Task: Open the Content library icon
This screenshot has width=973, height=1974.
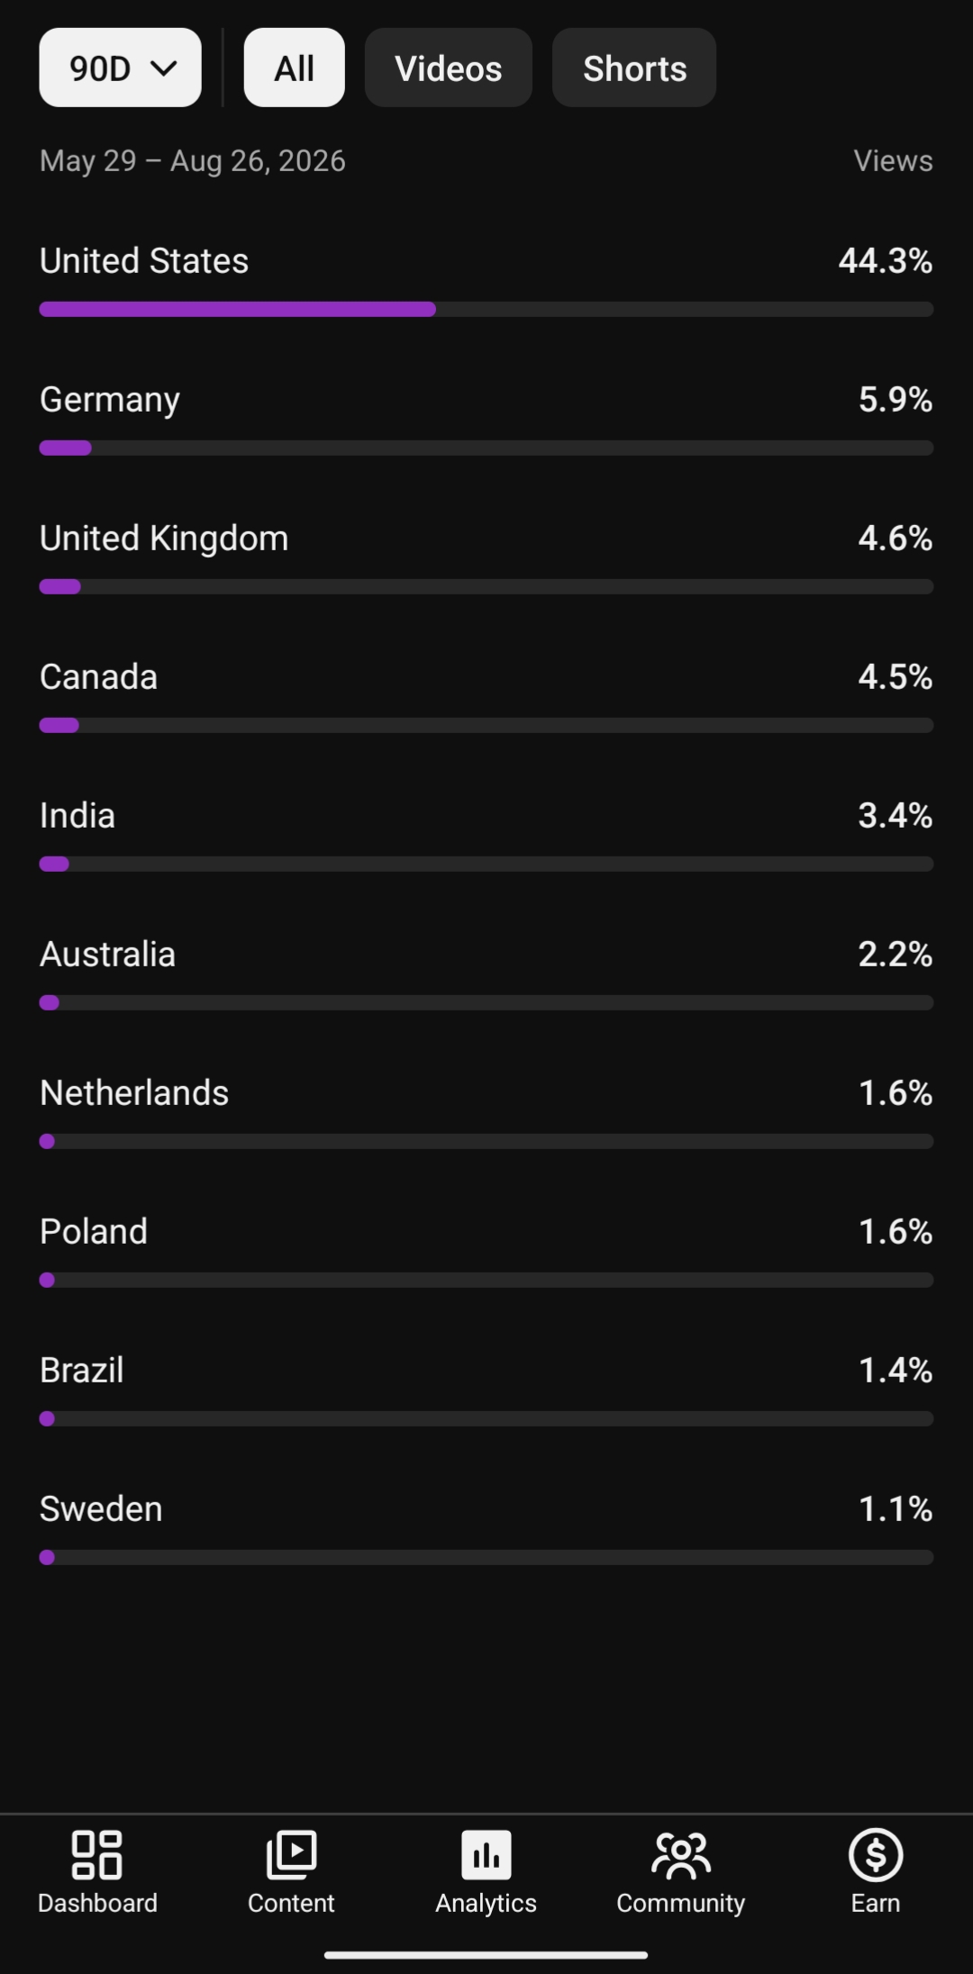Action: (291, 1855)
